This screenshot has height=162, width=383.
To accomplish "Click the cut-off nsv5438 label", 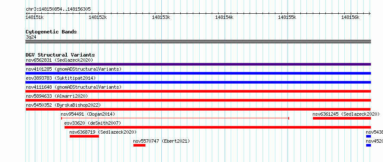I will tap(374, 132).
